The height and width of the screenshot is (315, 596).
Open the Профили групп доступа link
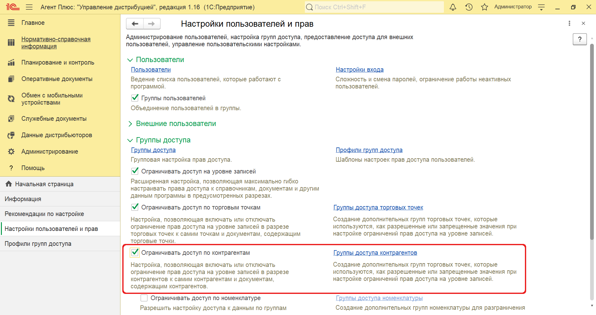[369, 150]
